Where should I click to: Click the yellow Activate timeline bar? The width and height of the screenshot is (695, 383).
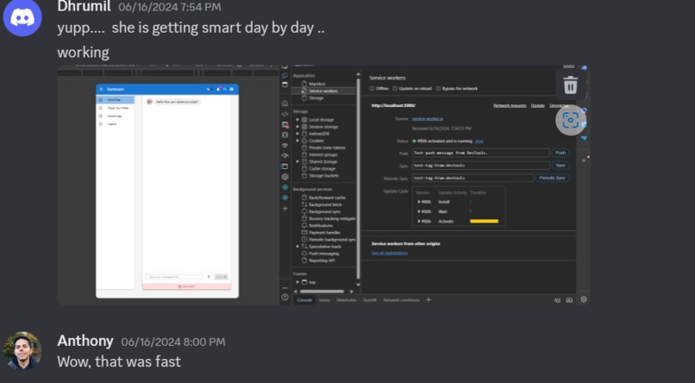pyautogui.click(x=484, y=221)
